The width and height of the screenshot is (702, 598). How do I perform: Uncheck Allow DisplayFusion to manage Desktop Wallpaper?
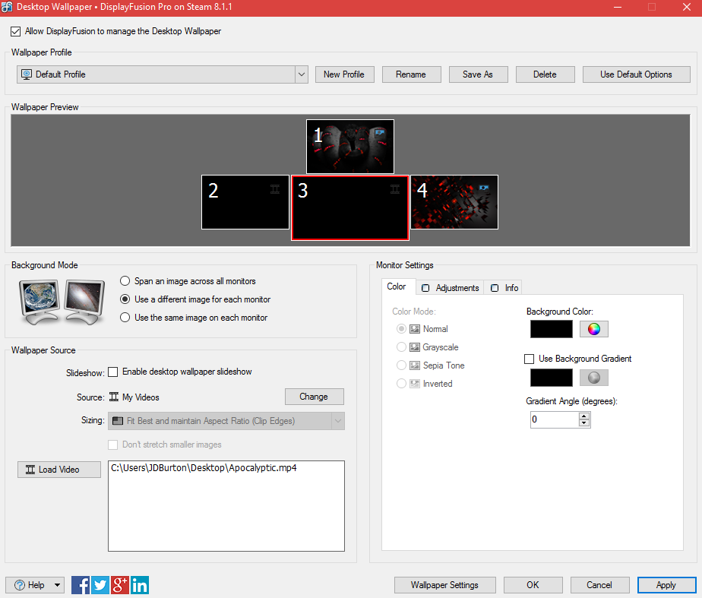[x=16, y=32]
